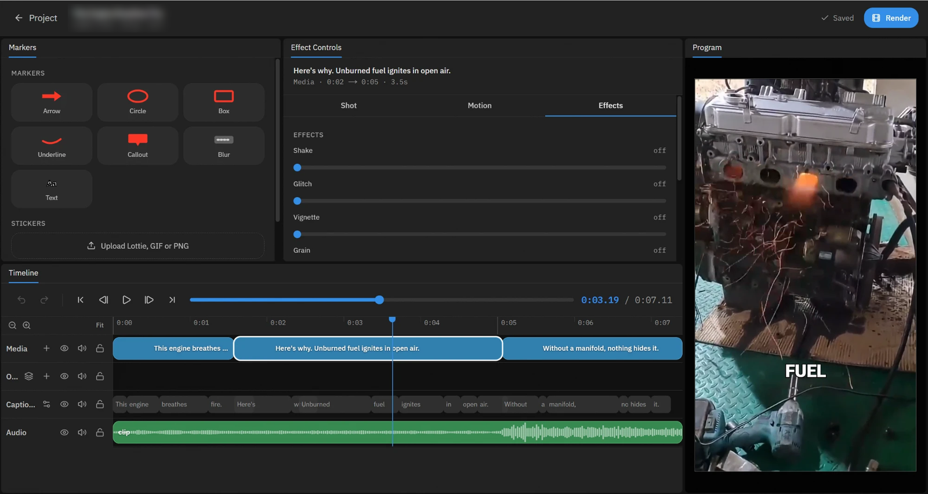Add a clip to Media track
Image resolution: width=928 pixels, height=494 pixels.
[x=46, y=348]
